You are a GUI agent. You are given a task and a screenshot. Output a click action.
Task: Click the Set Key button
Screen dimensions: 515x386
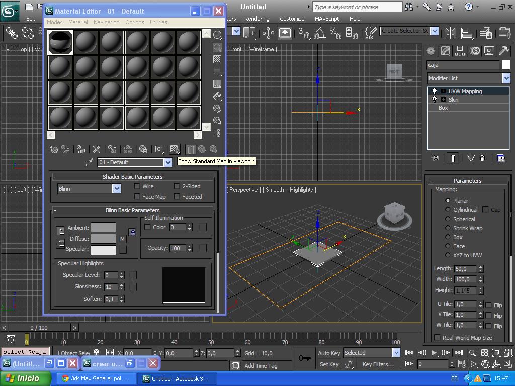[x=329, y=364]
